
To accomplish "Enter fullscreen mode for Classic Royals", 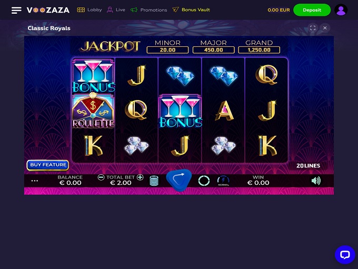I will [x=313, y=28].
